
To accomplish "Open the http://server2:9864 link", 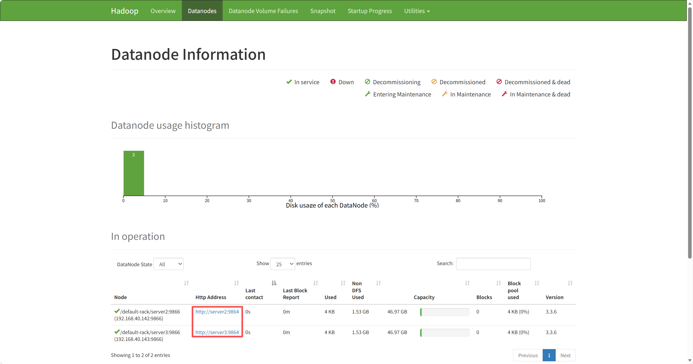I will coord(217,312).
